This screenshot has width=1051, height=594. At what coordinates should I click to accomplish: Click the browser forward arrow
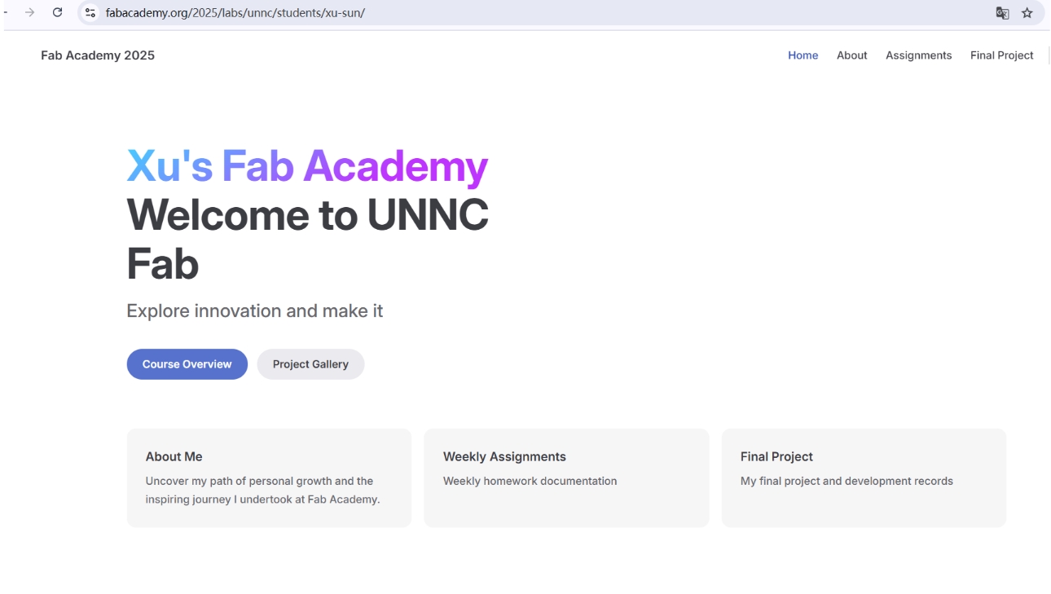pyautogui.click(x=30, y=12)
